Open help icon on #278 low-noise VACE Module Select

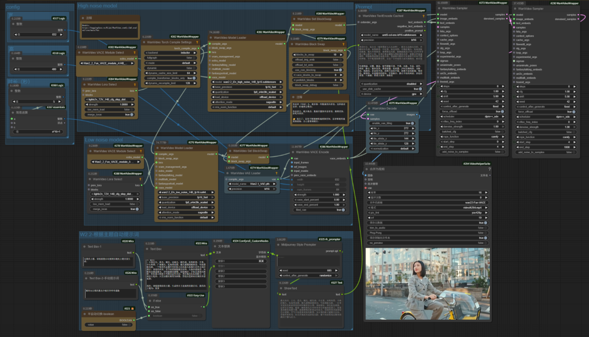pos(141,151)
